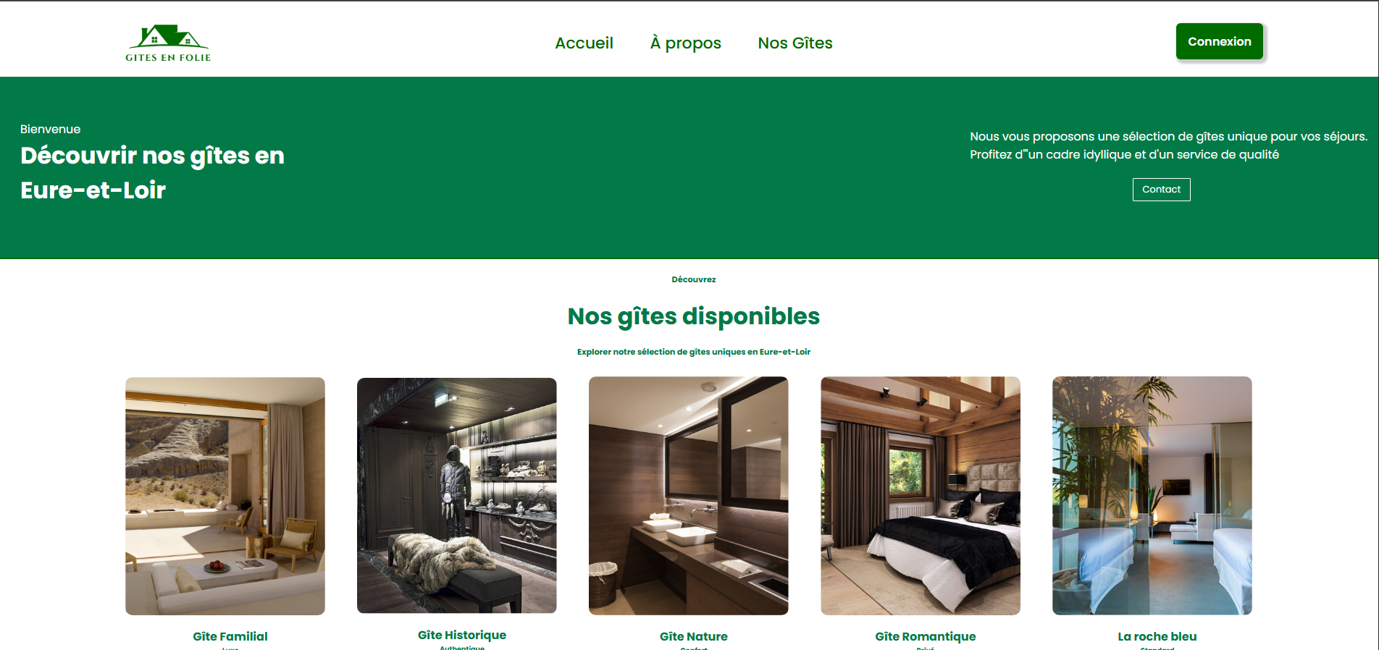Select the Gîte Romantique title

[926, 636]
